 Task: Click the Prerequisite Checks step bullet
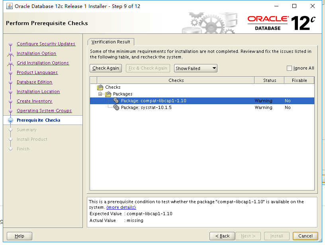10,120
